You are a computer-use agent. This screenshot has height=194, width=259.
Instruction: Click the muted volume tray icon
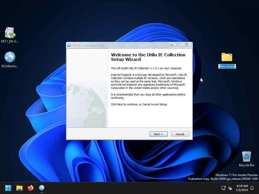coord(230,188)
